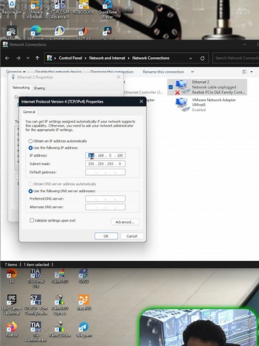The height and width of the screenshot is (346, 259).
Task: Open EA desktop shortcut
Action: [11, 276]
